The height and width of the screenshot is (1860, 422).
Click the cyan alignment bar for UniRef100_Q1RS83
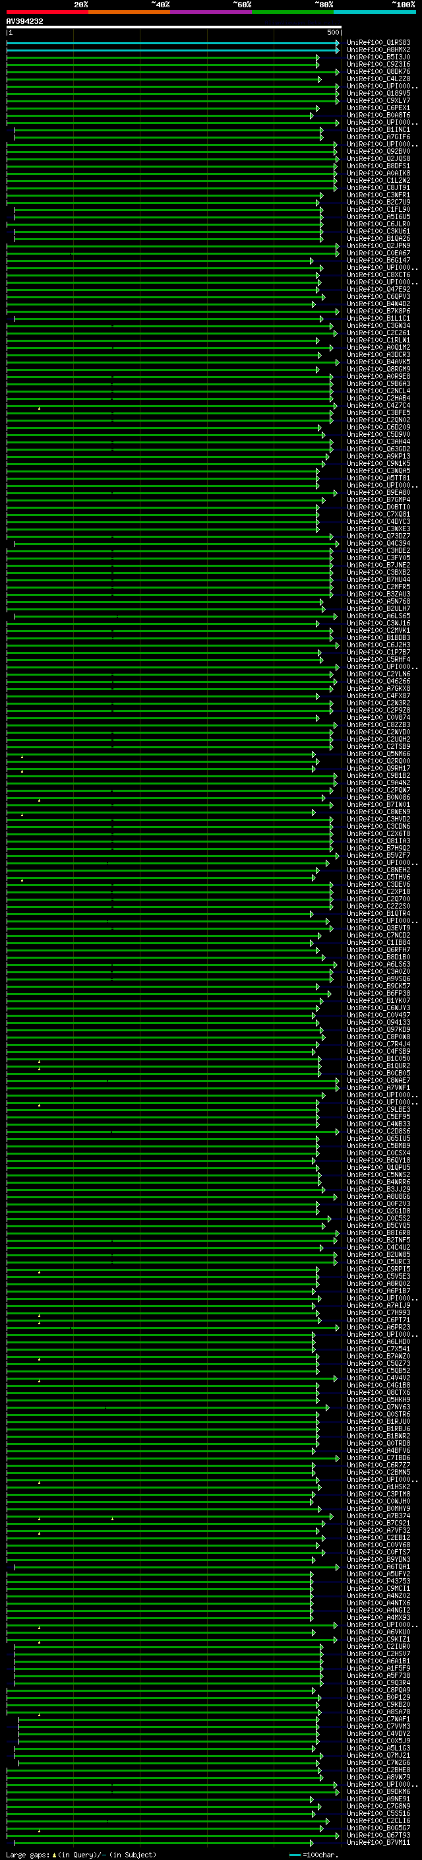[172, 43]
